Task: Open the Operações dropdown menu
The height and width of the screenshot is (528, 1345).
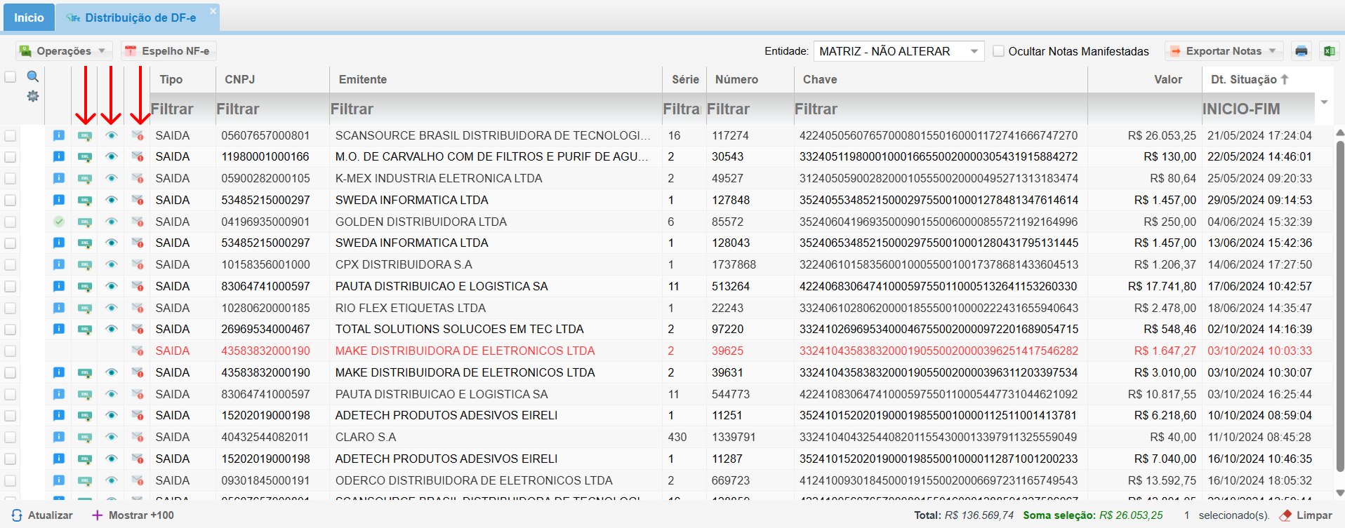Action: [63, 51]
